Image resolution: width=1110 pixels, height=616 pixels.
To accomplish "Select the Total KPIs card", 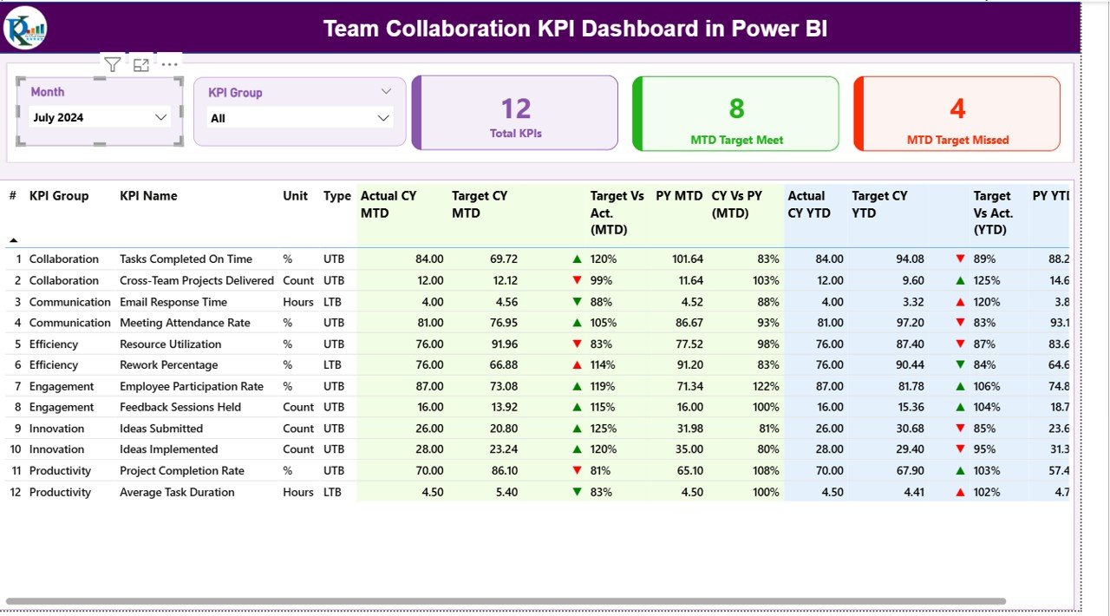I will point(515,114).
